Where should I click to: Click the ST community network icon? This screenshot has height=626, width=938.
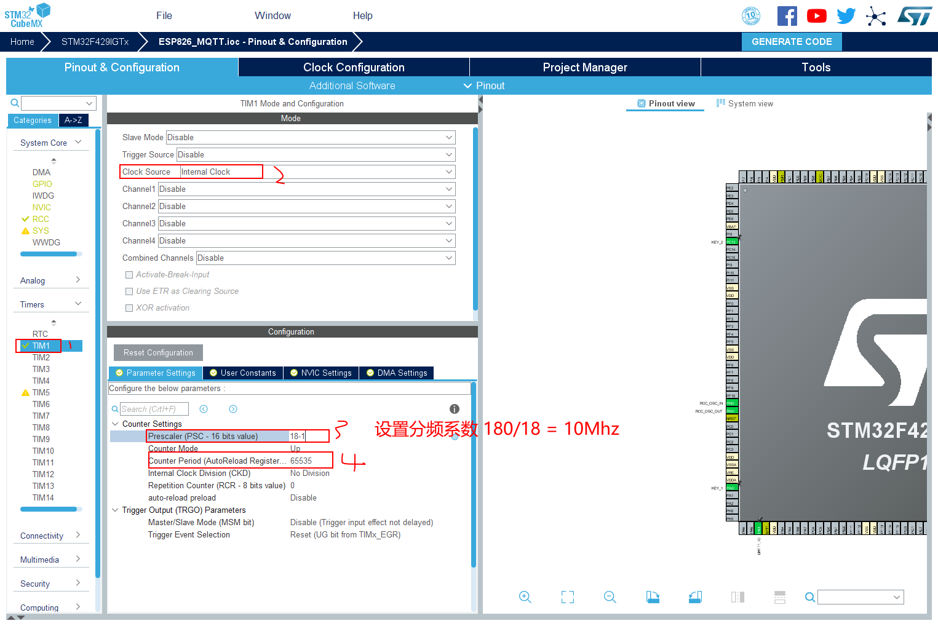coord(876,16)
